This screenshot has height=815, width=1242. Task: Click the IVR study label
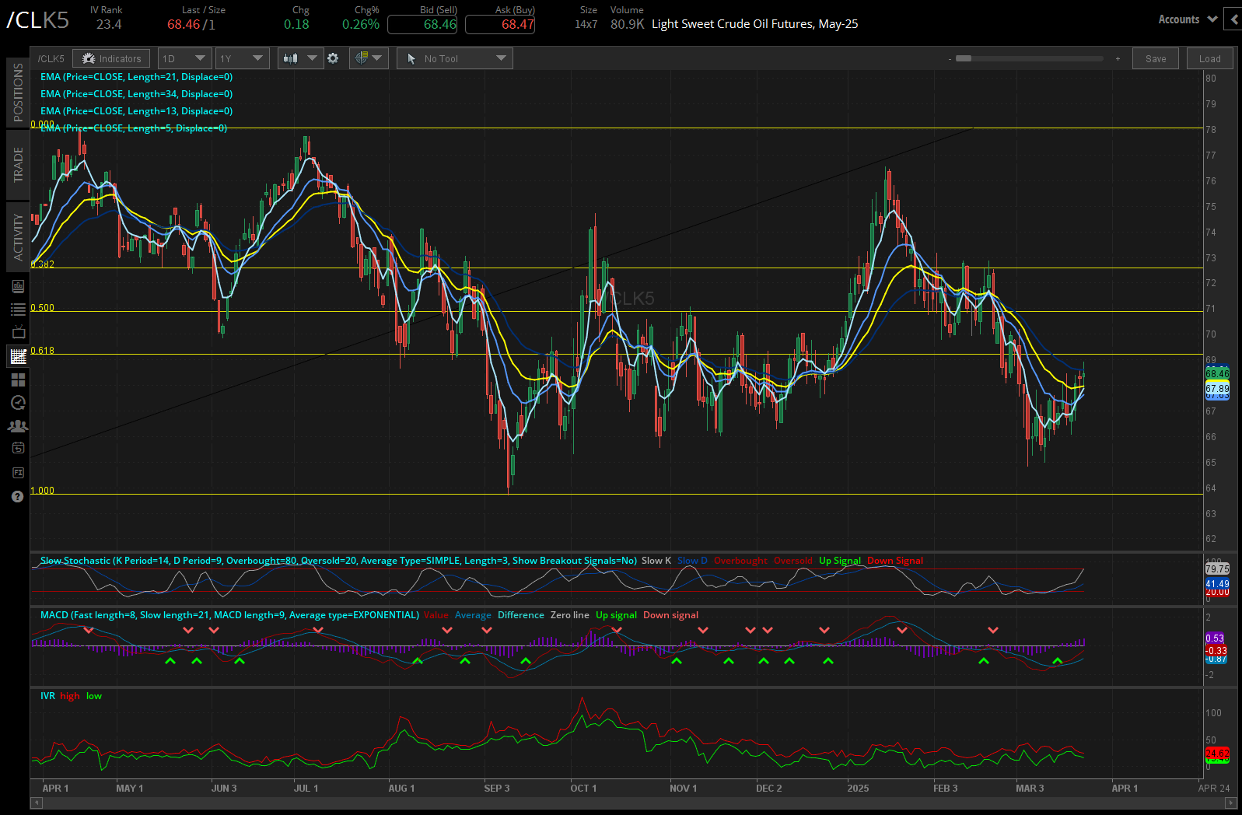pos(47,696)
